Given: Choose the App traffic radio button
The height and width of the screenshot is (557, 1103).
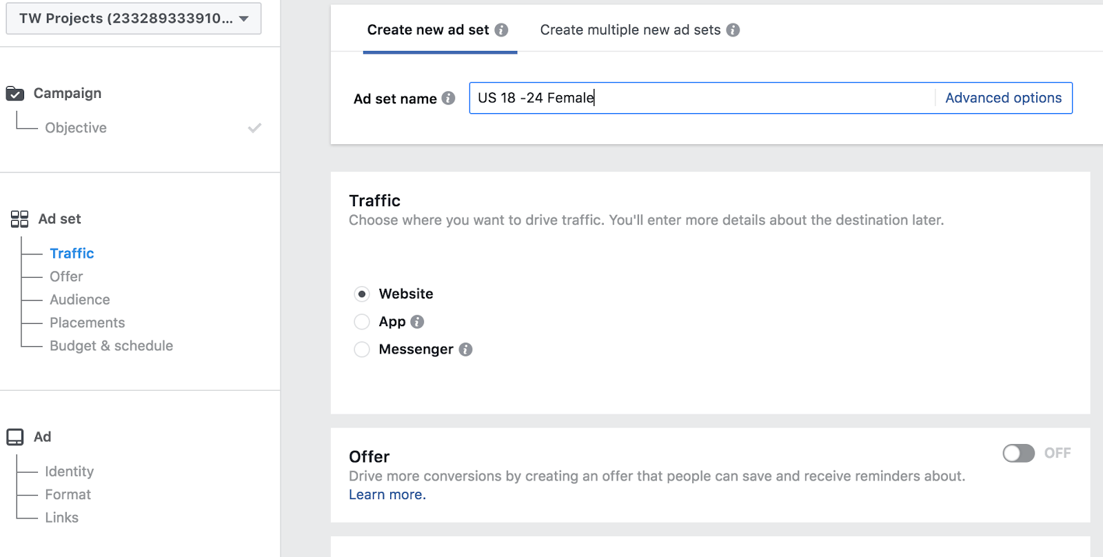Looking at the screenshot, I should (x=362, y=322).
